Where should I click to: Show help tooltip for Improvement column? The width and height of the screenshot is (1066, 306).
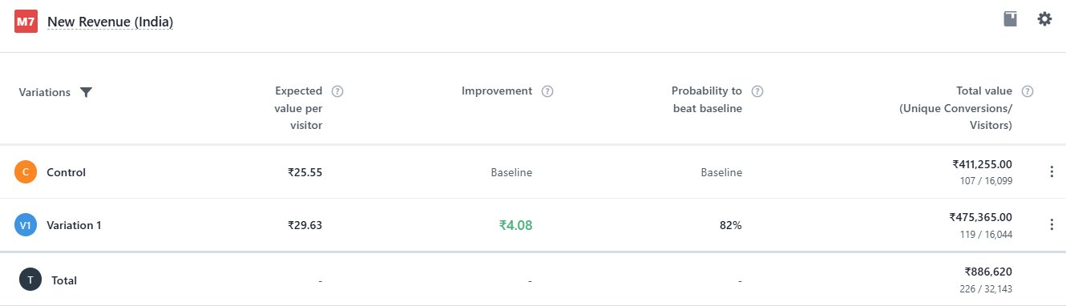tap(547, 91)
